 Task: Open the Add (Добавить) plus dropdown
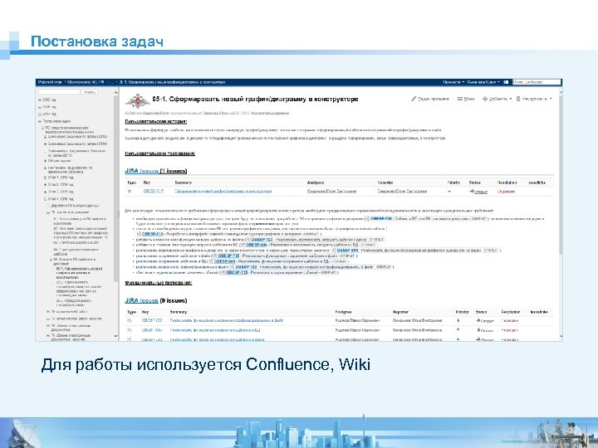tap(497, 99)
